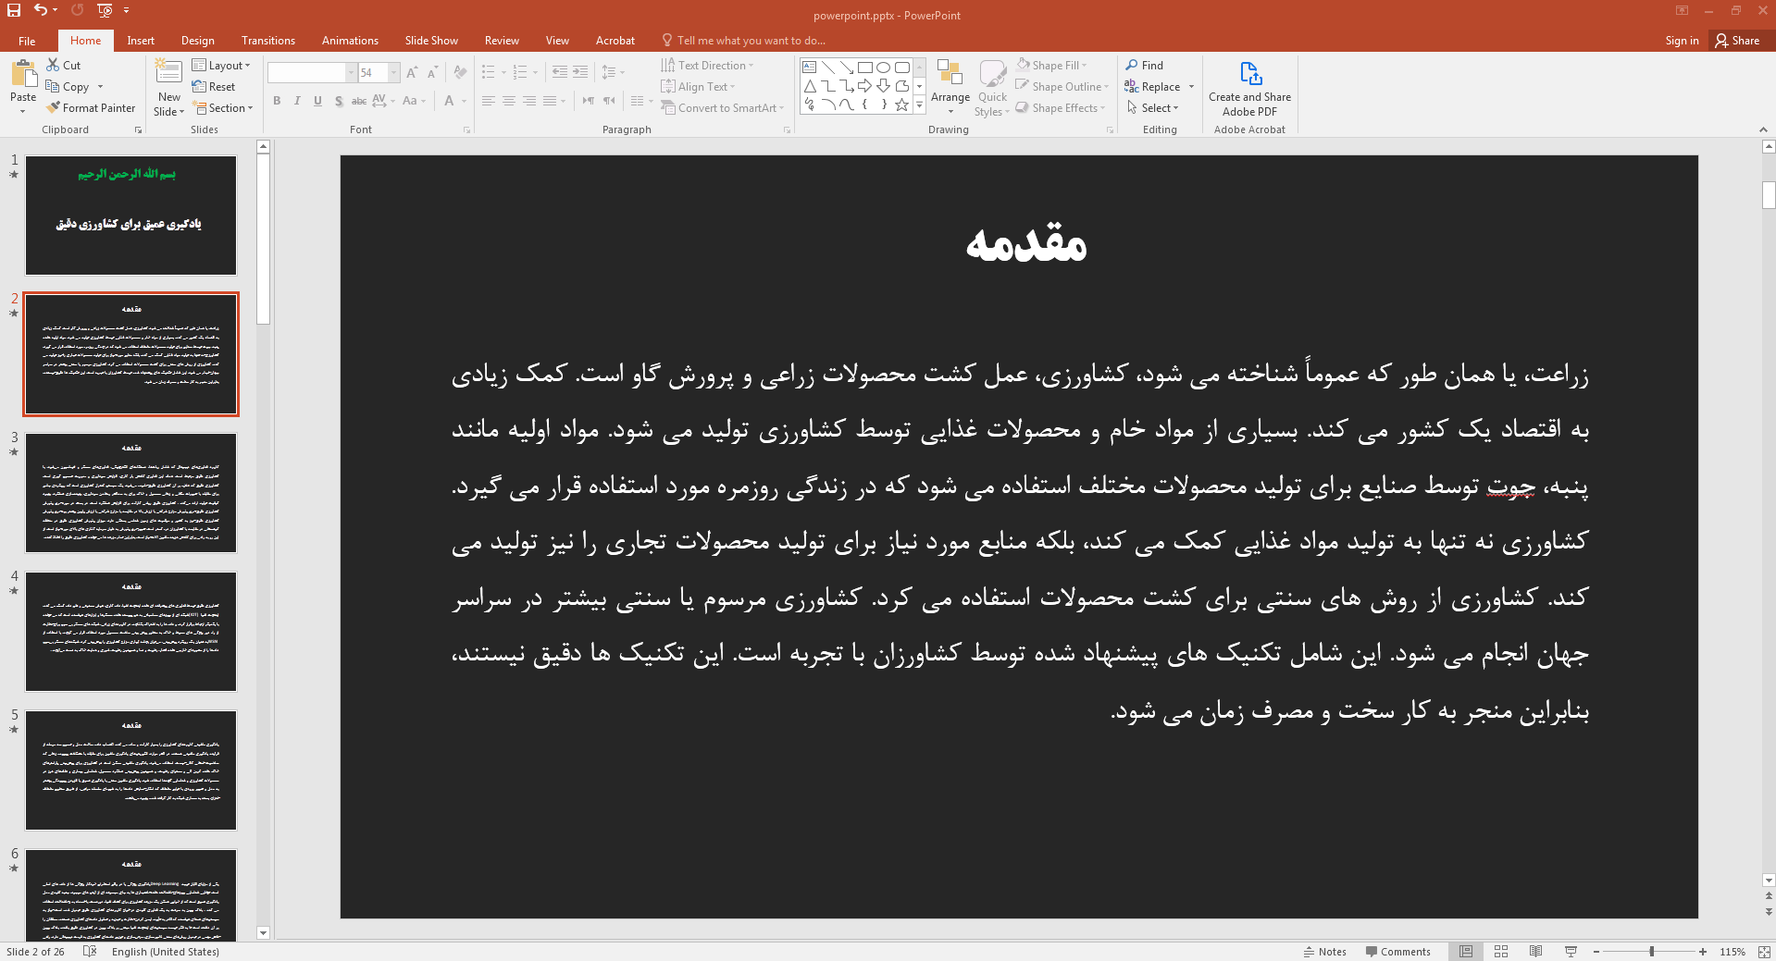Start Slide Show from status bar icon
1776x961 pixels.
(x=1571, y=952)
